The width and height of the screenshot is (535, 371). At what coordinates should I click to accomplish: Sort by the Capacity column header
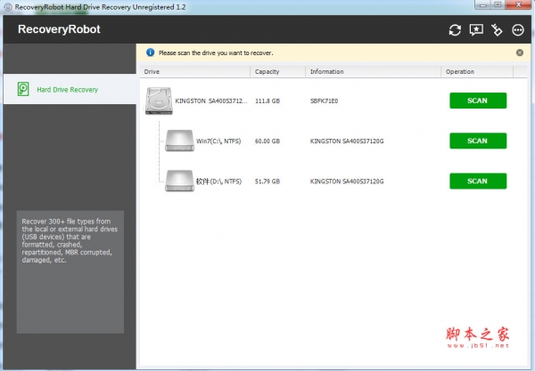click(x=267, y=71)
